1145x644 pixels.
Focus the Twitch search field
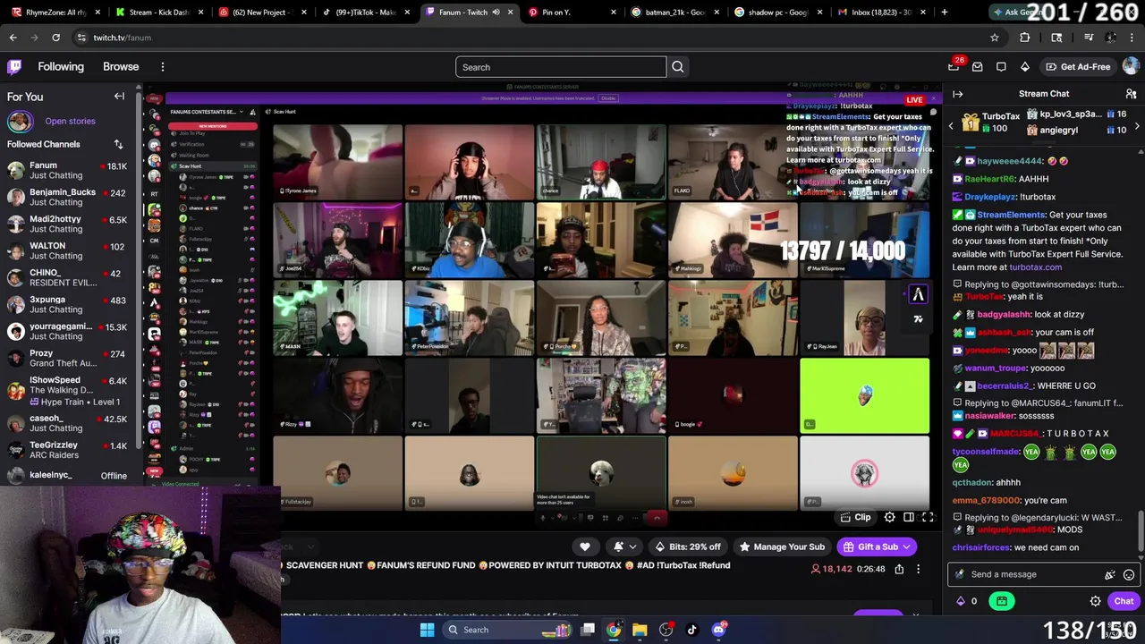[561, 67]
